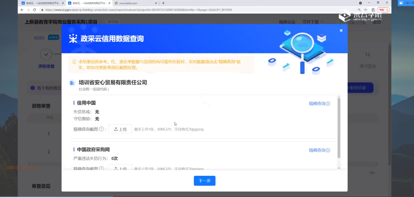Click the 退出 link in page header
Viewport: 414px width, 197px height.
(x=377, y=22)
